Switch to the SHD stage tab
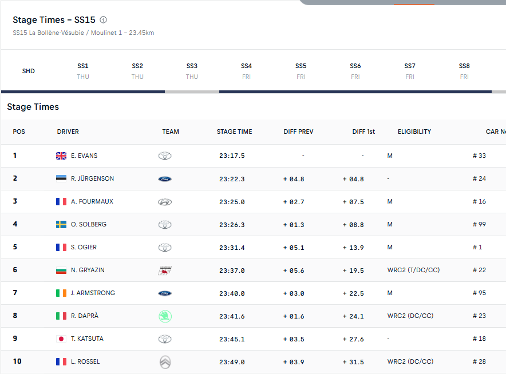 (29, 71)
